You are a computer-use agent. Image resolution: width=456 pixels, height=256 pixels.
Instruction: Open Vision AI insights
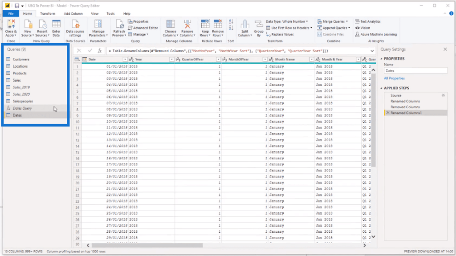tap(362, 28)
